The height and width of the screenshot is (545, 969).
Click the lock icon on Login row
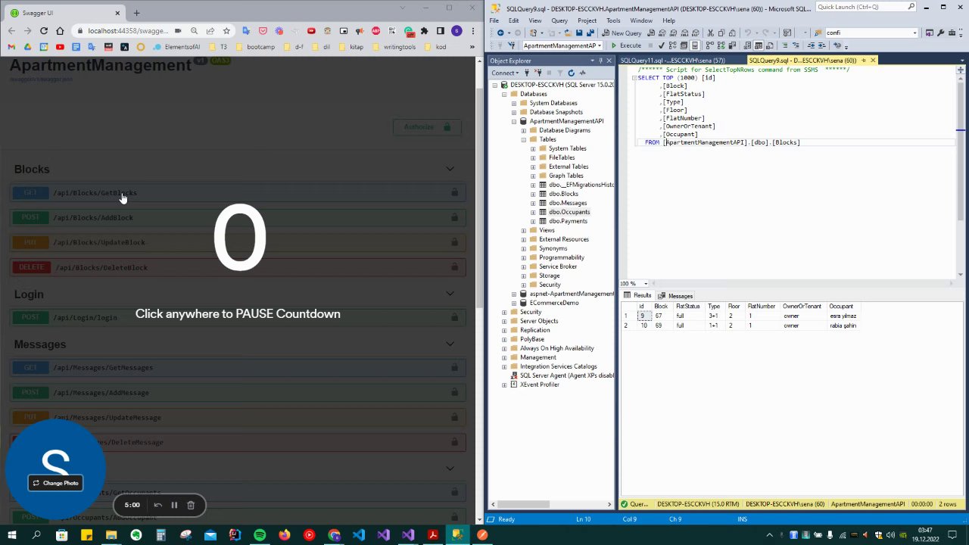point(454,318)
